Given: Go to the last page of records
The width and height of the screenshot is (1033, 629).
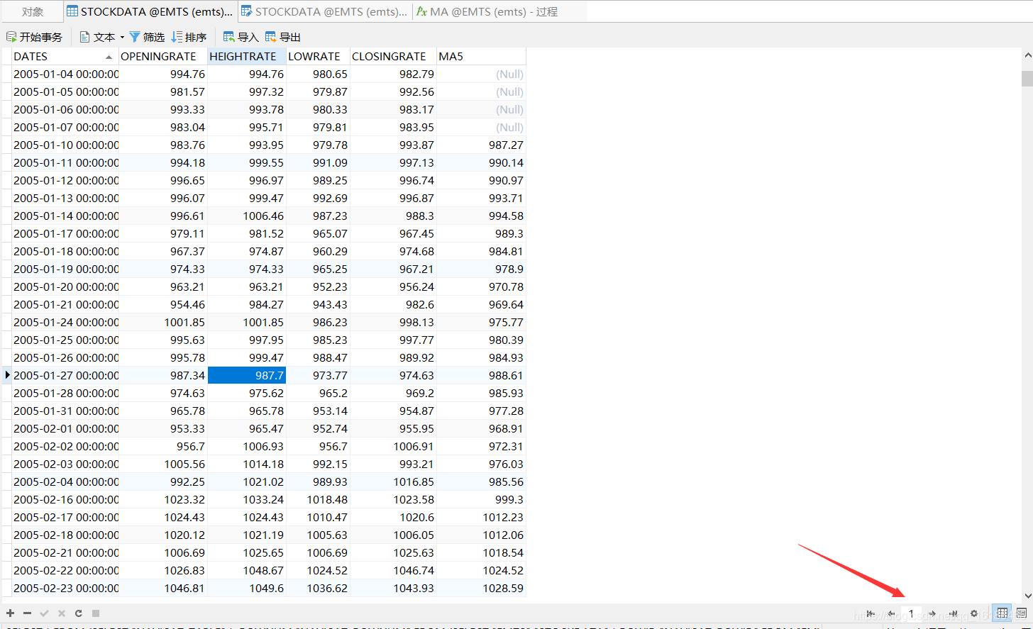Looking at the screenshot, I should [x=954, y=613].
